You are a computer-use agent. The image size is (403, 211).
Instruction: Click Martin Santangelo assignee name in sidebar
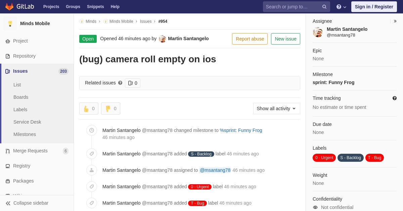point(347,29)
